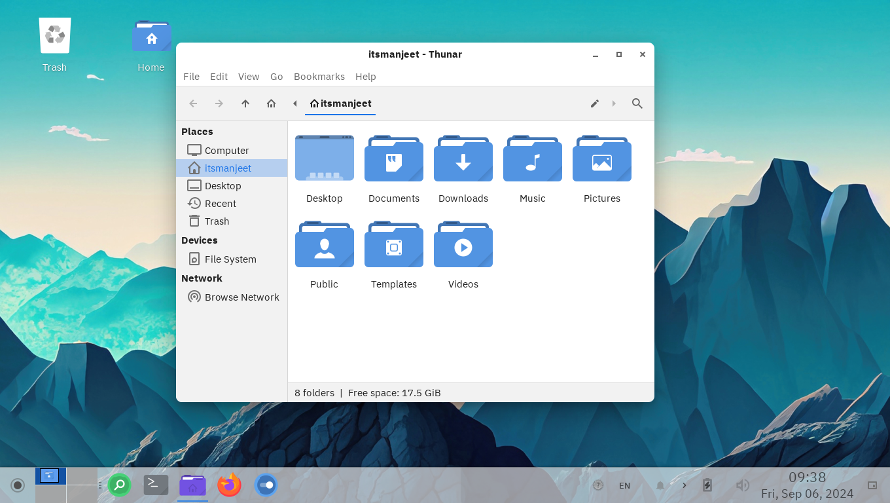This screenshot has width=890, height=503.
Task: Navigate up one directory with the Up arrow
Action: [245, 103]
